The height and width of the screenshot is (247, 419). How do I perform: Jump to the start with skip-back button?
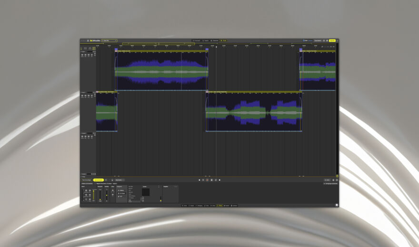(x=199, y=180)
